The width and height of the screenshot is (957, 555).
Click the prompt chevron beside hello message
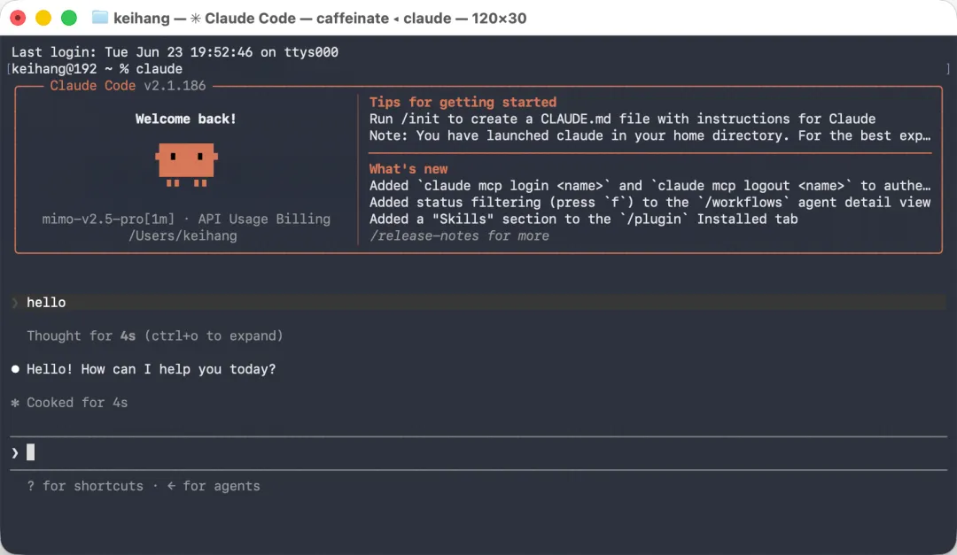[x=15, y=303]
